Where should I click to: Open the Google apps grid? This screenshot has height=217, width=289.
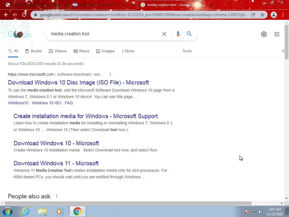tap(277, 34)
